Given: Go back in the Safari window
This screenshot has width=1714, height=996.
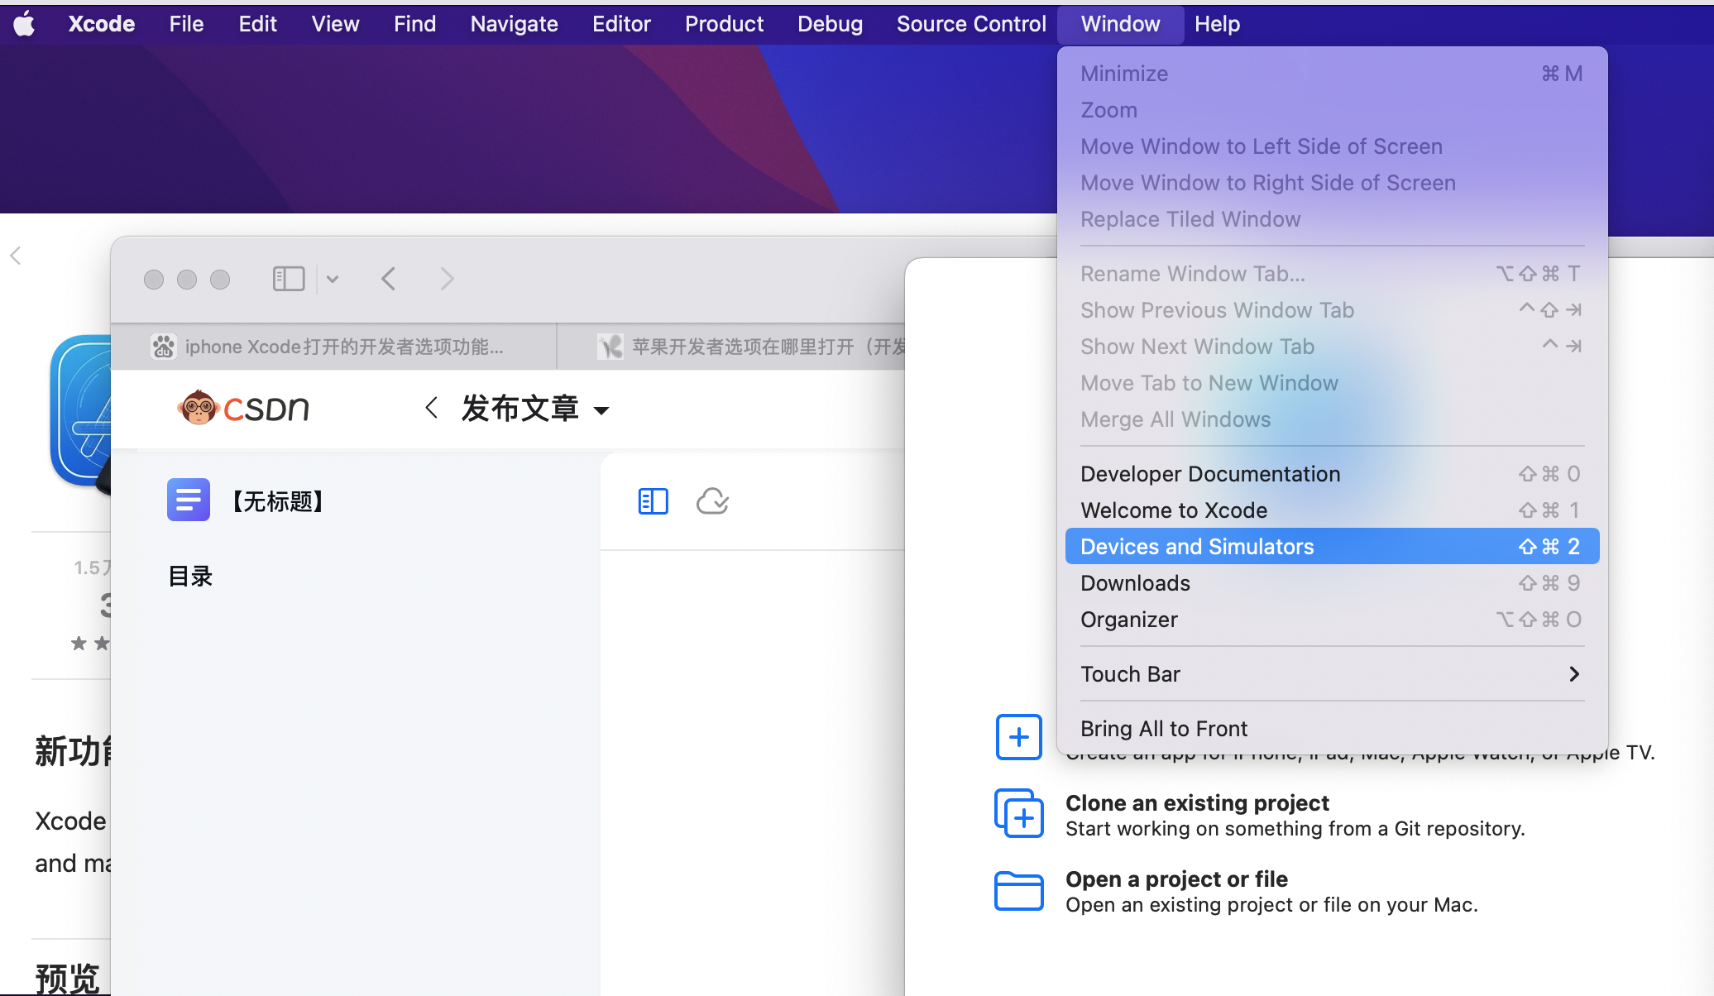Looking at the screenshot, I should tap(389, 279).
